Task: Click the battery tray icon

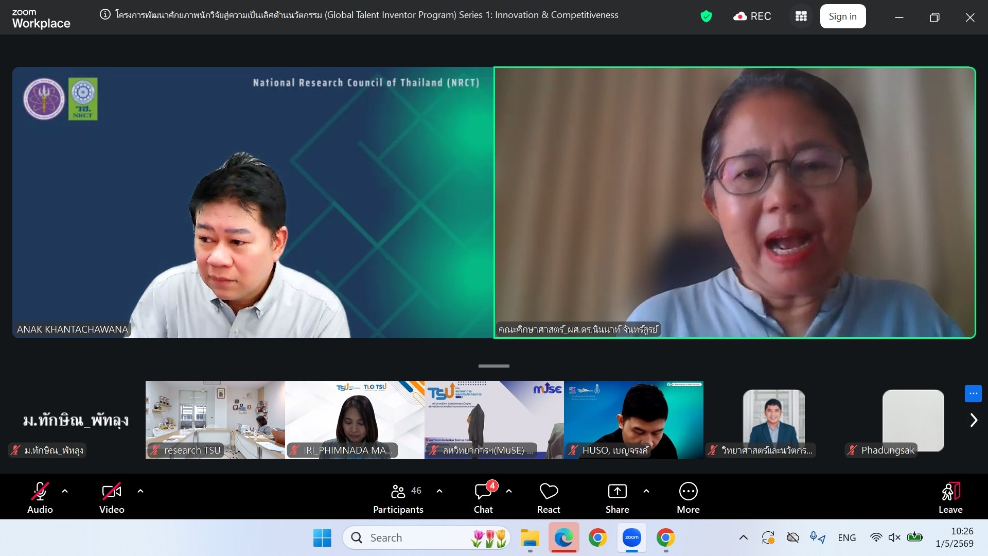Action: (x=914, y=538)
